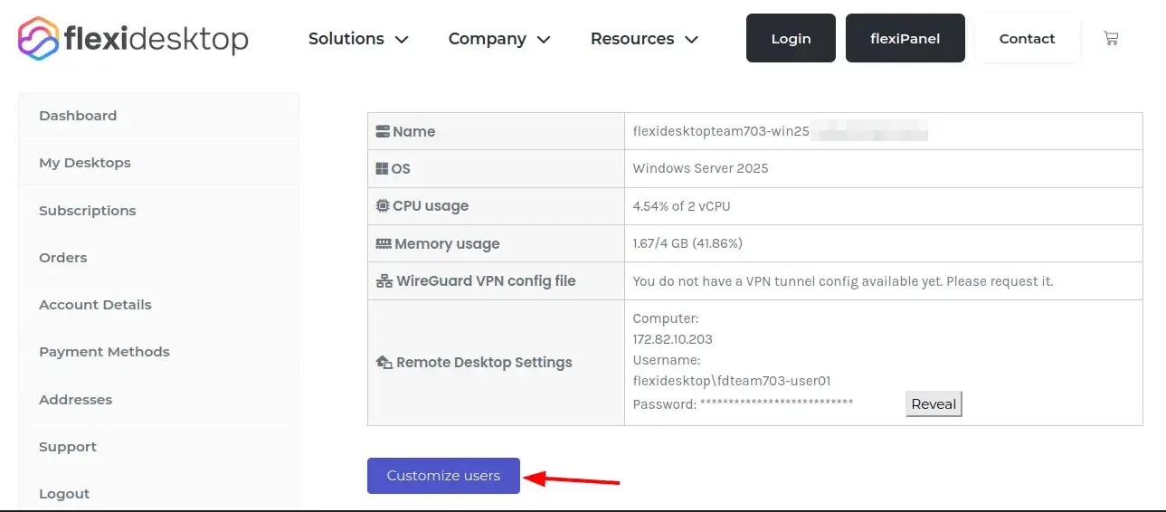
Task: Click the WireGuard VPN config file label
Action: coord(486,281)
